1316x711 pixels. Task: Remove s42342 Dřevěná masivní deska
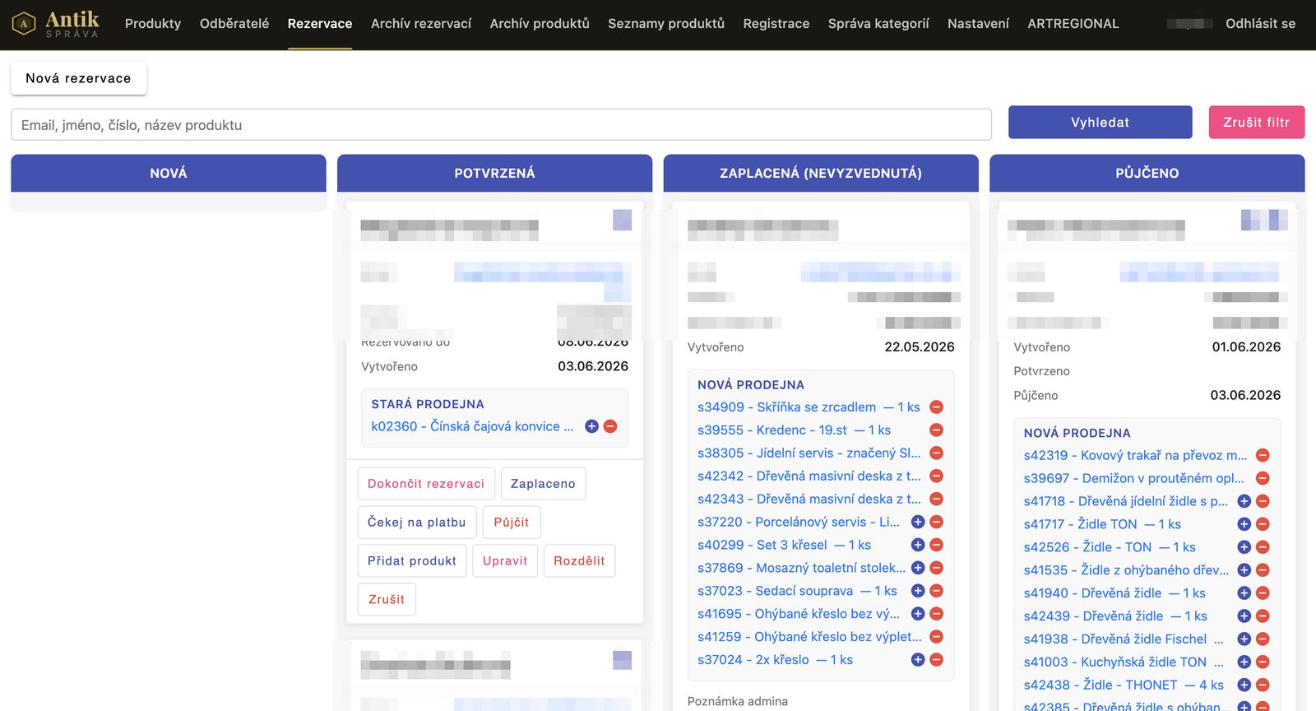click(936, 476)
